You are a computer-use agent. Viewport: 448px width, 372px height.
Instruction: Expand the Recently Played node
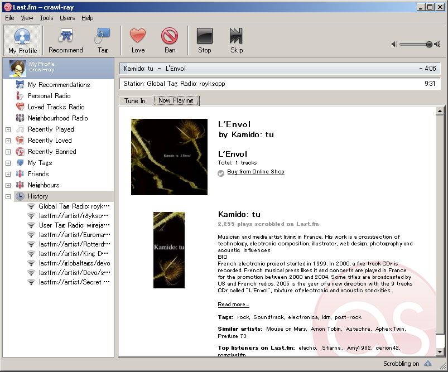coord(8,129)
